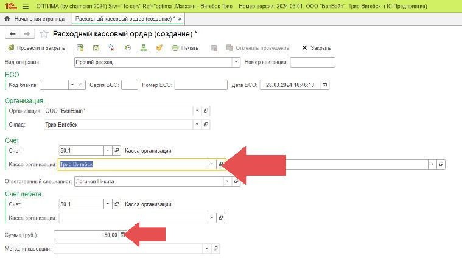Image resolution: width=462 pixels, height=267 pixels.
Task: Click the back navigation arrow
Action: tap(12, 34)
